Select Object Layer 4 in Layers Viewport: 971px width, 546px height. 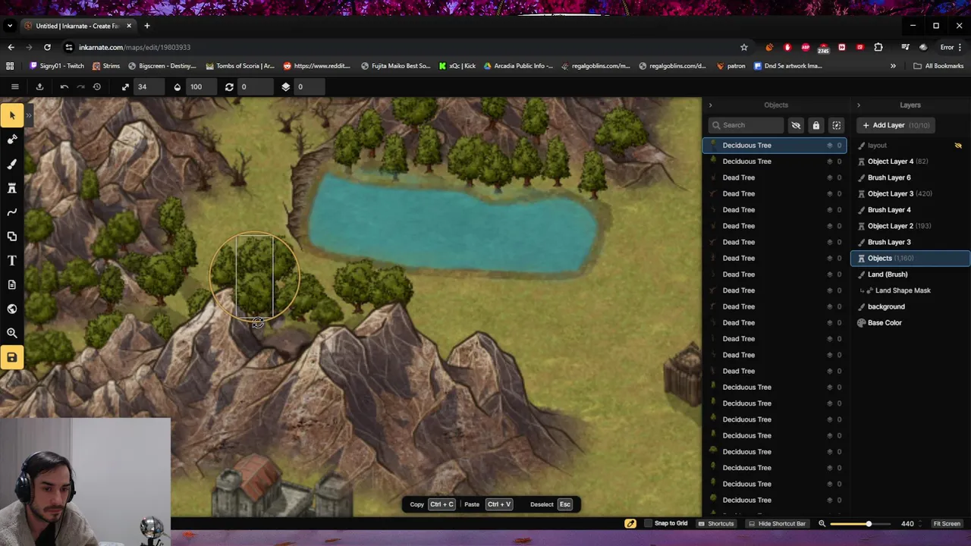[x=910, y=162]
